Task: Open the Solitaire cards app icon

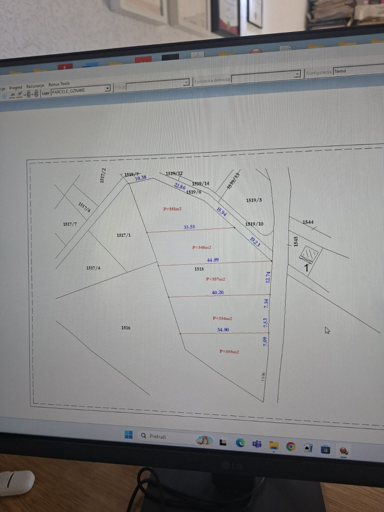Action: click(x=308, y=448)
